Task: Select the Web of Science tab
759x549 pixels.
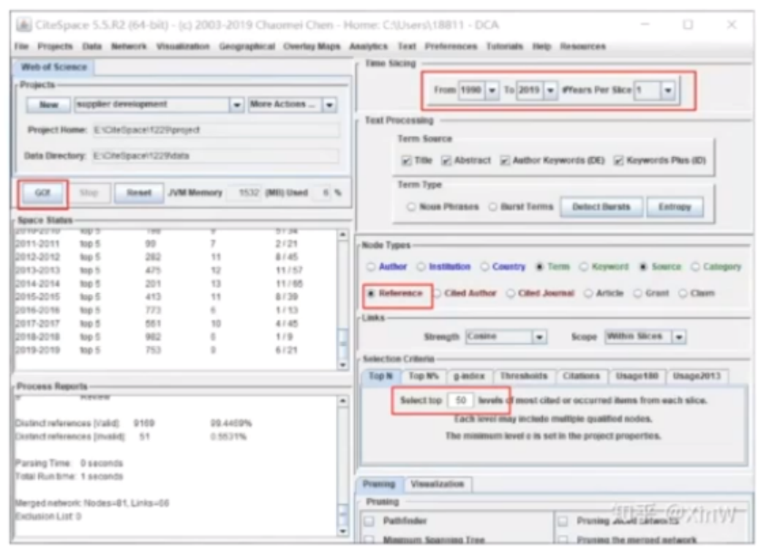Action: tap(54, 67)
